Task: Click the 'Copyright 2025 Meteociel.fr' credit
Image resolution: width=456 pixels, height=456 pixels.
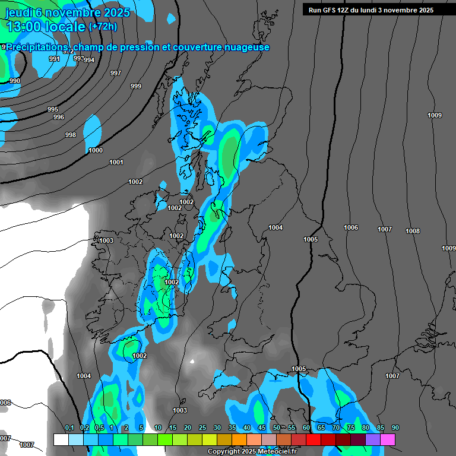Action: point(252,452)
